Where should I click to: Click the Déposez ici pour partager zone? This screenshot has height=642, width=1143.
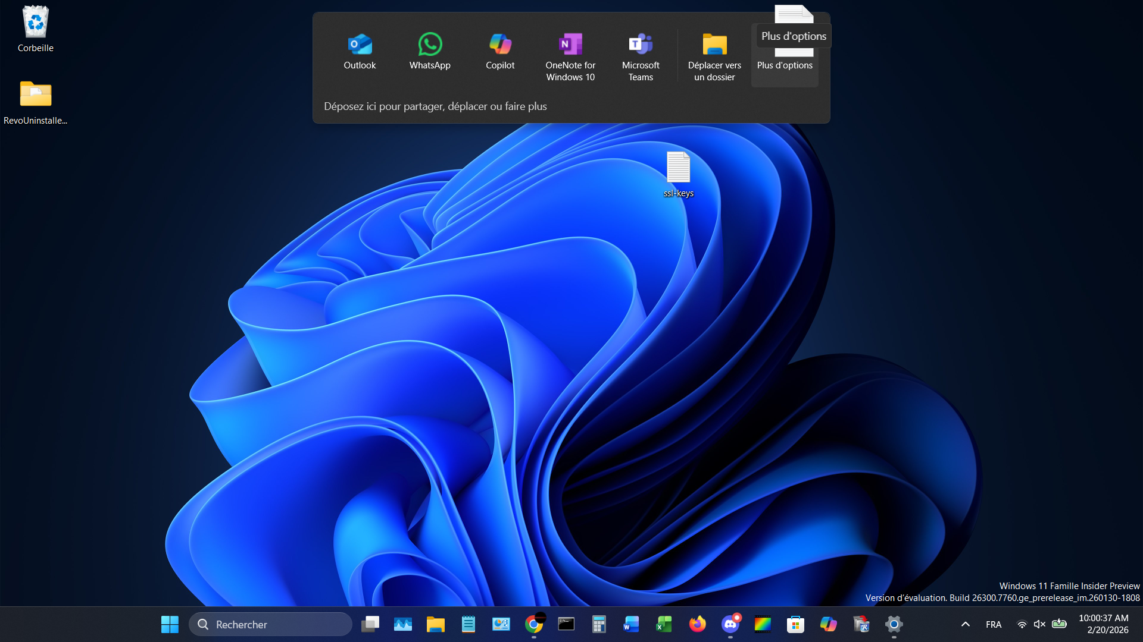[x=435, y=106]
